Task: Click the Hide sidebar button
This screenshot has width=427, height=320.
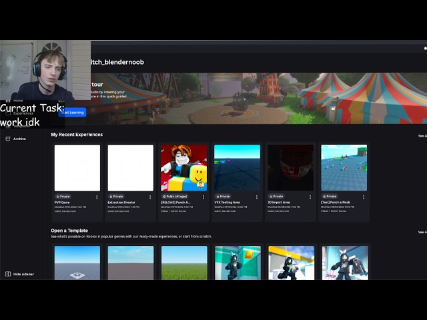Action: [19, 274]
